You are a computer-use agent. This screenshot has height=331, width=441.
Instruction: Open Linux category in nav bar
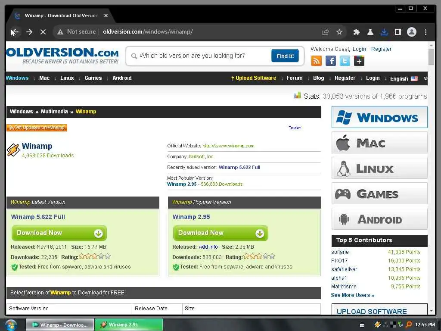point(67,78)
